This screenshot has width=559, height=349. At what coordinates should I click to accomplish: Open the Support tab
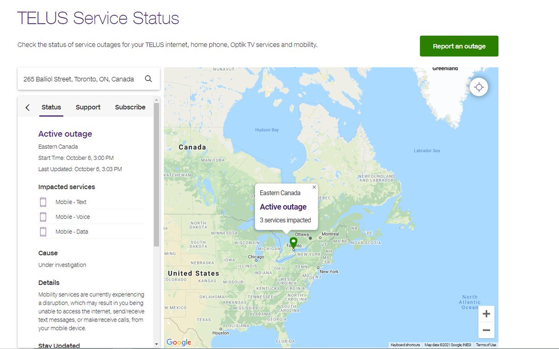(x=88, y=107)
